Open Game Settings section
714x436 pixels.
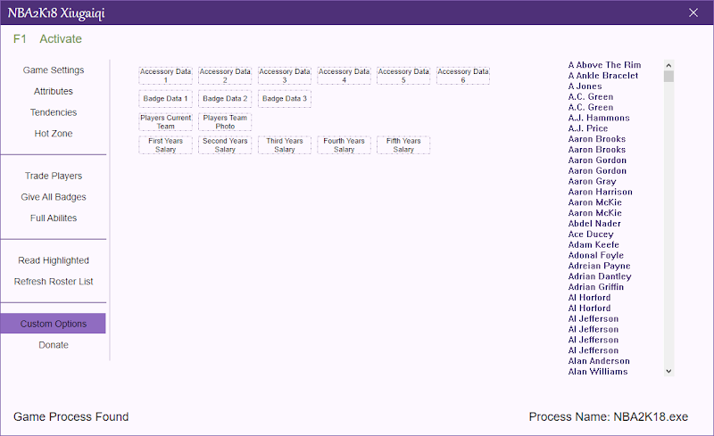coord(54,70)
